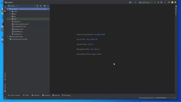181x102 pixels.
Task: Select Scratches and Consoles
Action: [x=20, y=39]
